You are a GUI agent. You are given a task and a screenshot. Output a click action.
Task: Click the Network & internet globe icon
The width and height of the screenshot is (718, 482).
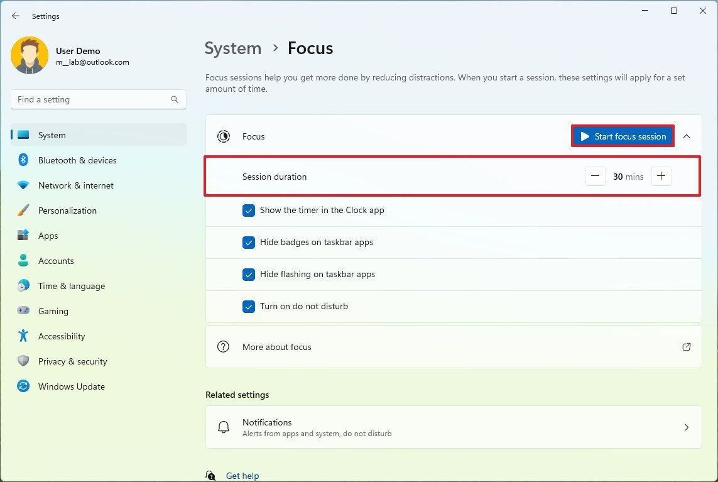(23, 185)
